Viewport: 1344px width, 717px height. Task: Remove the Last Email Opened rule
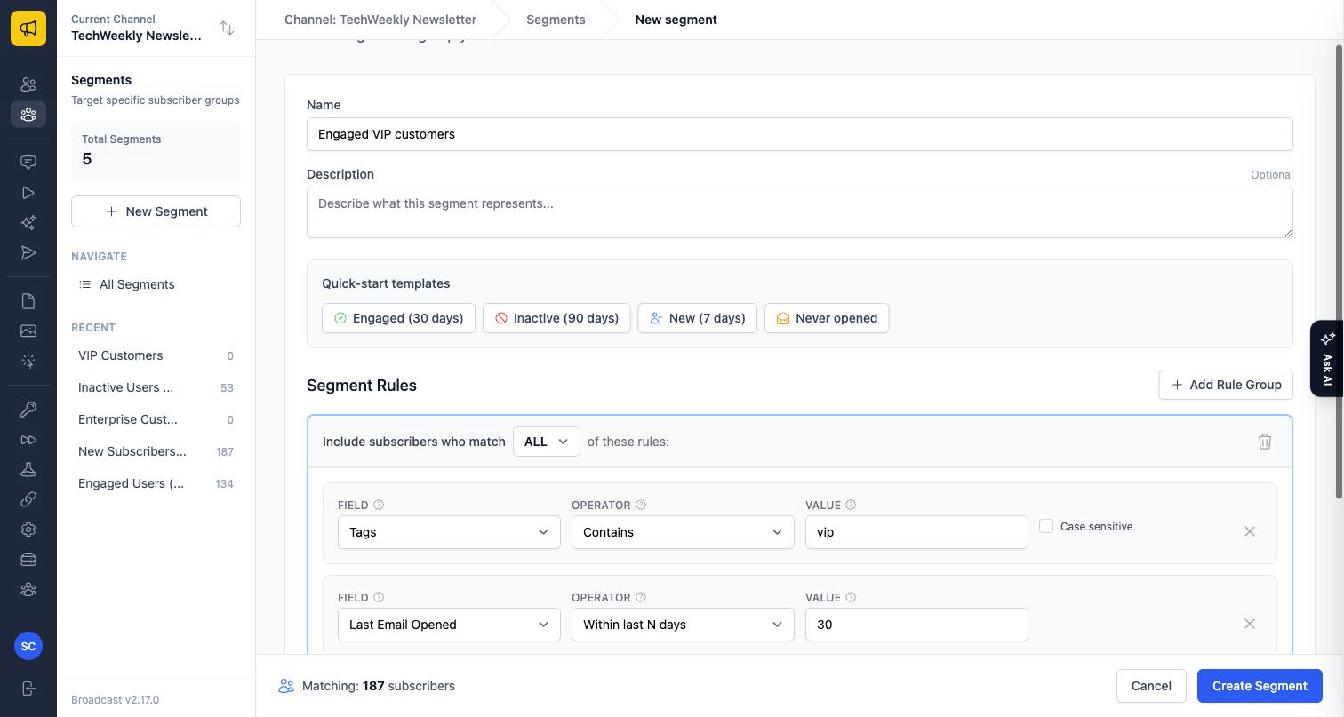[x=1250, y=624]
